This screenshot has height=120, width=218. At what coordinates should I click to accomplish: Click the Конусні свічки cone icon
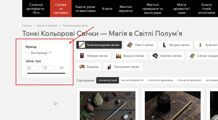click(x=118, y=56)
